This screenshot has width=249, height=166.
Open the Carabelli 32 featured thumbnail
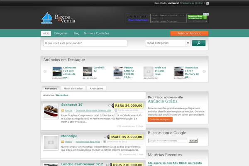[88, 72]
